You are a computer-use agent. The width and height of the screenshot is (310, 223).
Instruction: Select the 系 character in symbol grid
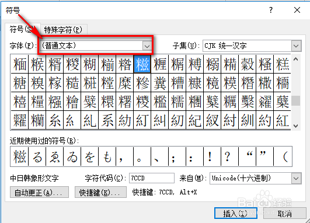(x=107, y=120)
